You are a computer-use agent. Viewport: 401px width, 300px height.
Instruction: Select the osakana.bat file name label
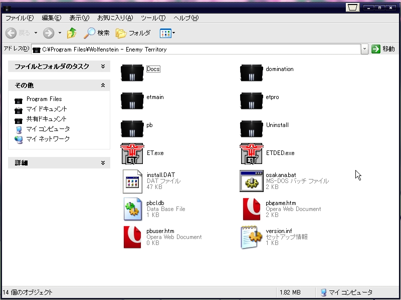click(281, 175)
